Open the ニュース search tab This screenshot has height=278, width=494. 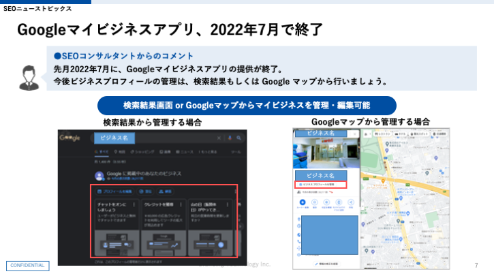point(185,152)
